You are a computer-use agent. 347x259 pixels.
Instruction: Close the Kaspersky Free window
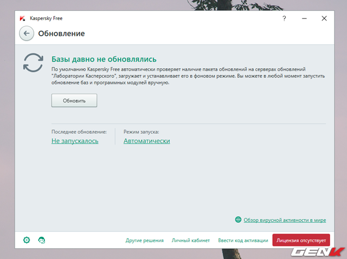tap(324, 18)
